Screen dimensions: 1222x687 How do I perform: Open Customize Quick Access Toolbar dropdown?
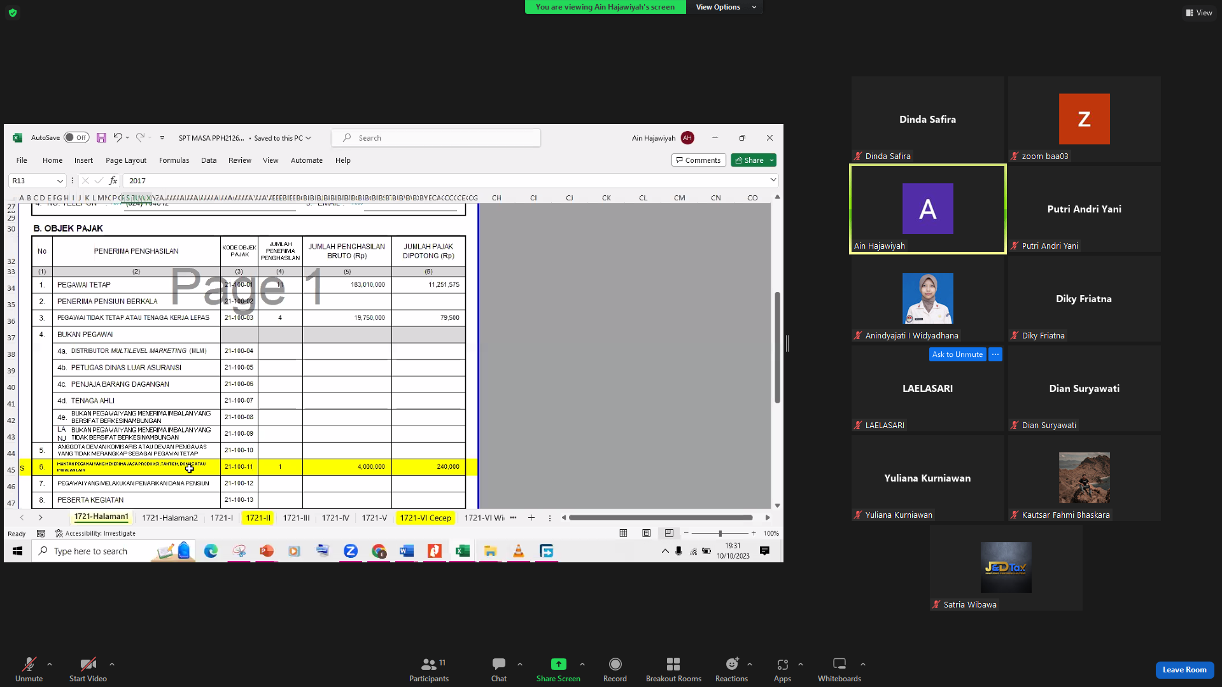162,137
